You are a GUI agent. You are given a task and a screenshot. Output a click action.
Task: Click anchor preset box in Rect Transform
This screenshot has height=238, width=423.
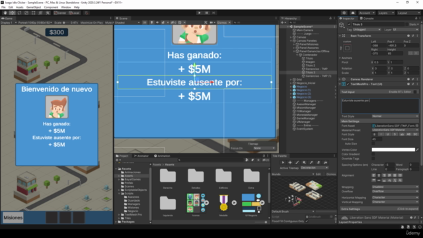[x=347, y=48]
